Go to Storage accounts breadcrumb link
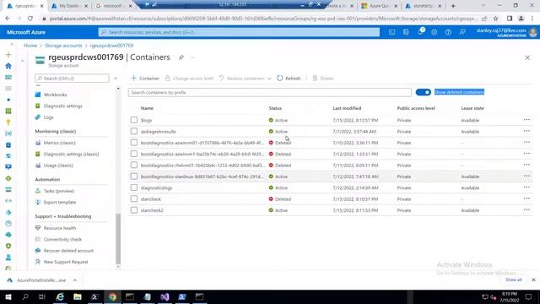Image resolution: width=540 pixels, height=304 pixels. (63, 46)
